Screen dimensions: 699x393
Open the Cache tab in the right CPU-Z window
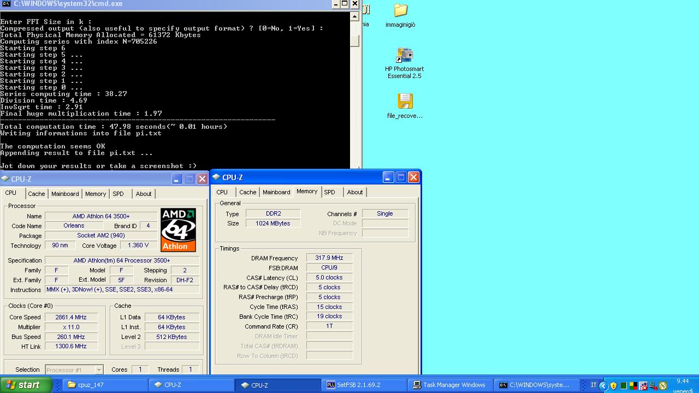click(247, 192)
